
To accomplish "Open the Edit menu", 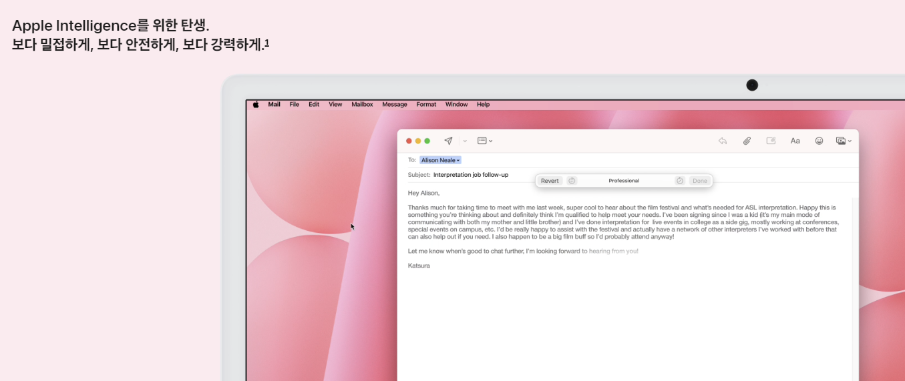I will pyautogui.click(x=314, y=105).
